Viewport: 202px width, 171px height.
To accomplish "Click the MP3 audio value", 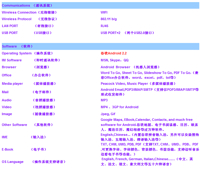I will [104, 100].
